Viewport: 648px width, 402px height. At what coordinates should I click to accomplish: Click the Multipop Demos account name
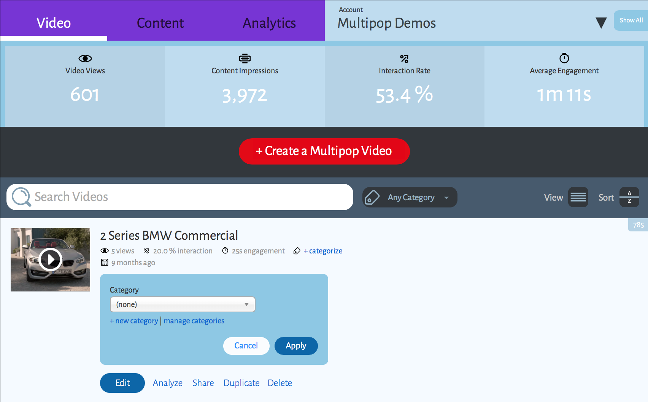(387, 23)
